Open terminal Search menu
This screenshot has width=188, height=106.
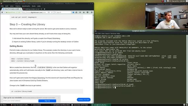point(108,34)
